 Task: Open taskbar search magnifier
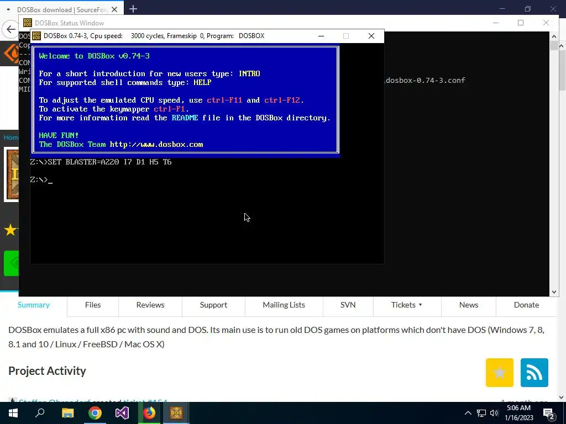[40, 413]
